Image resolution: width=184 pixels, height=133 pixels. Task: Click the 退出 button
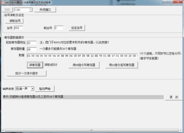click(x=174, y=97)
